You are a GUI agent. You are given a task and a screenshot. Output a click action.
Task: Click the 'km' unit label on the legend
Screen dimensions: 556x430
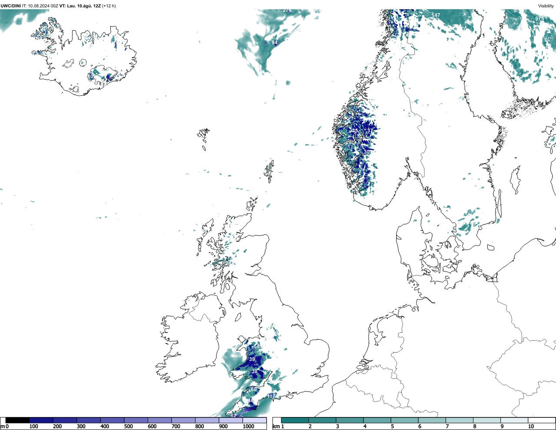pyautogui.click(x=276, y=427)
